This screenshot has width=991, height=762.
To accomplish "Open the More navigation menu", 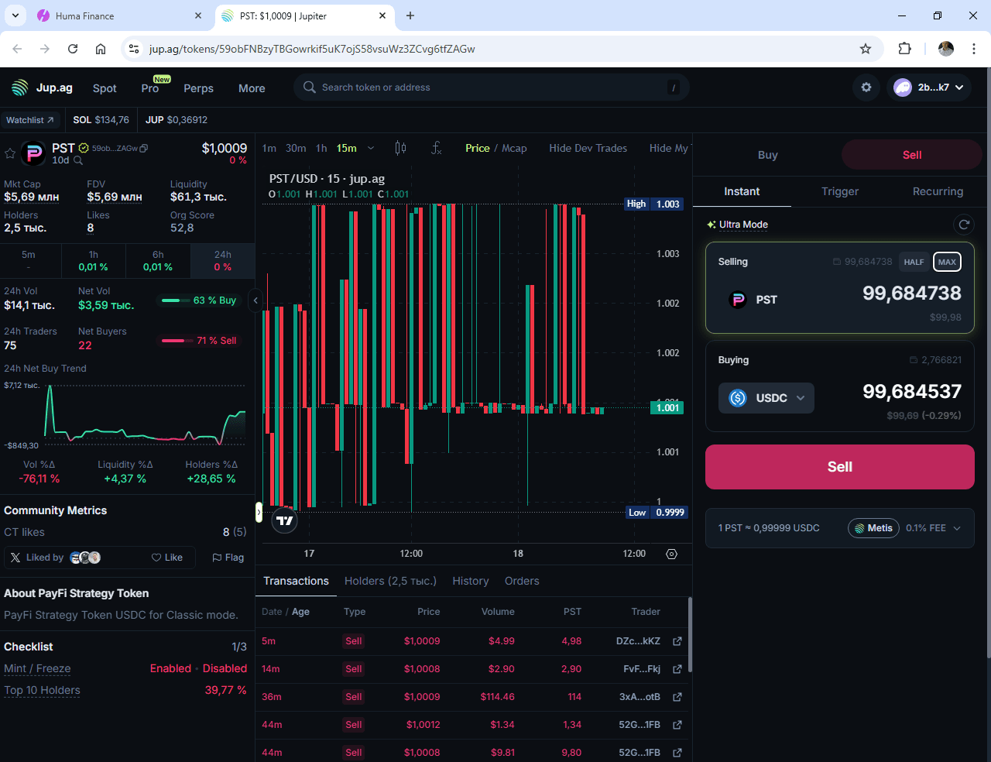I will [252, 88].
